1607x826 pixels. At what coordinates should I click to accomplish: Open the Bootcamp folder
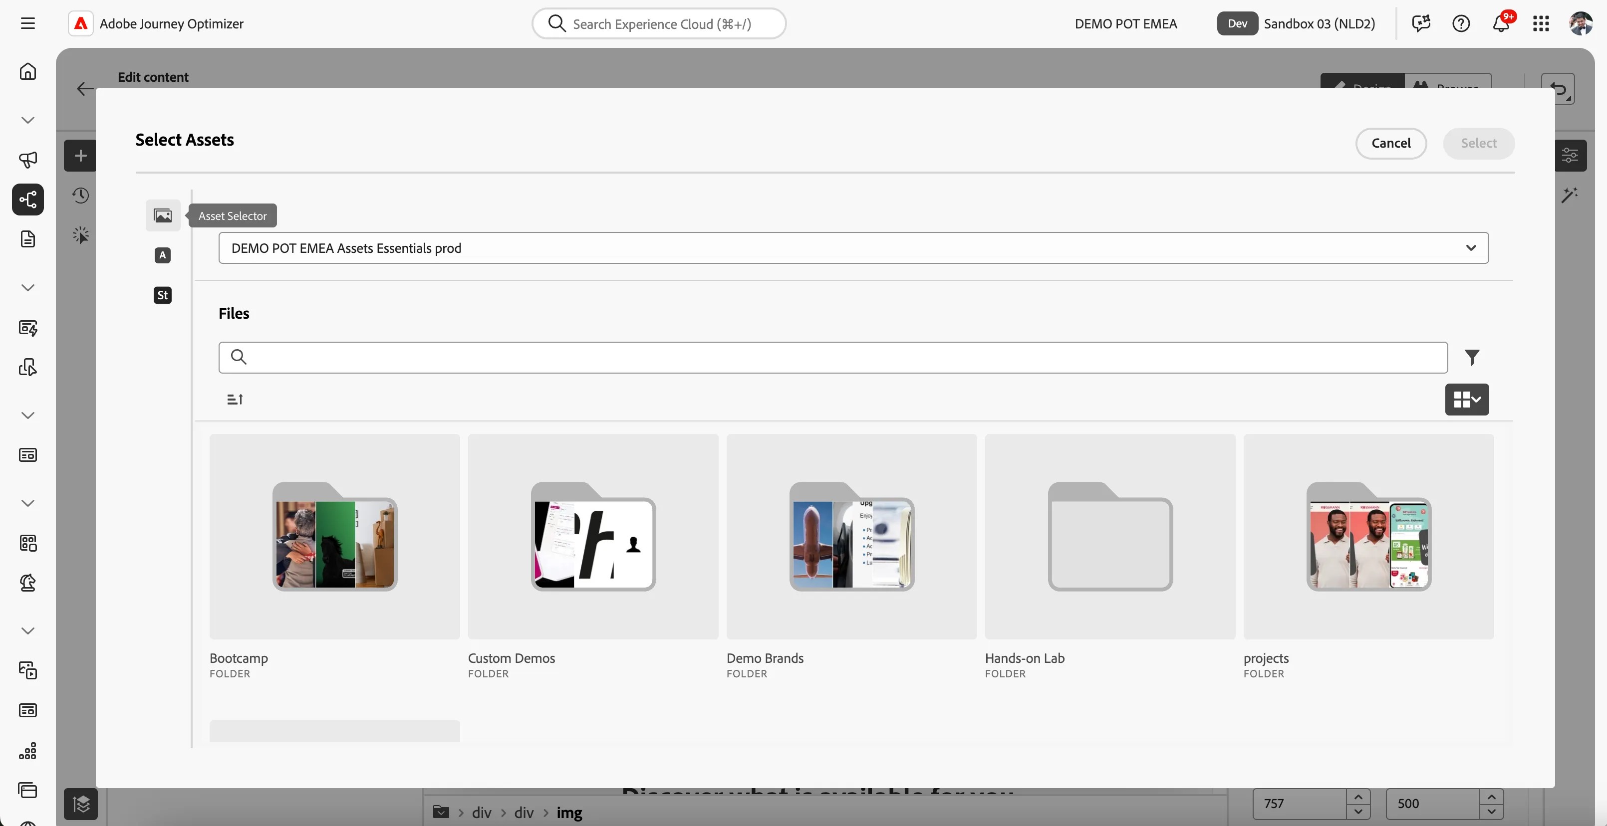(334, 536)
